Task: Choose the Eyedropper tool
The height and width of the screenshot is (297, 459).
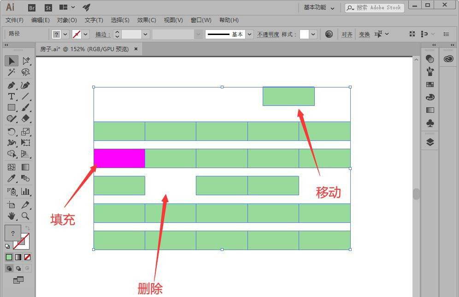Action: tap(12, 179)
